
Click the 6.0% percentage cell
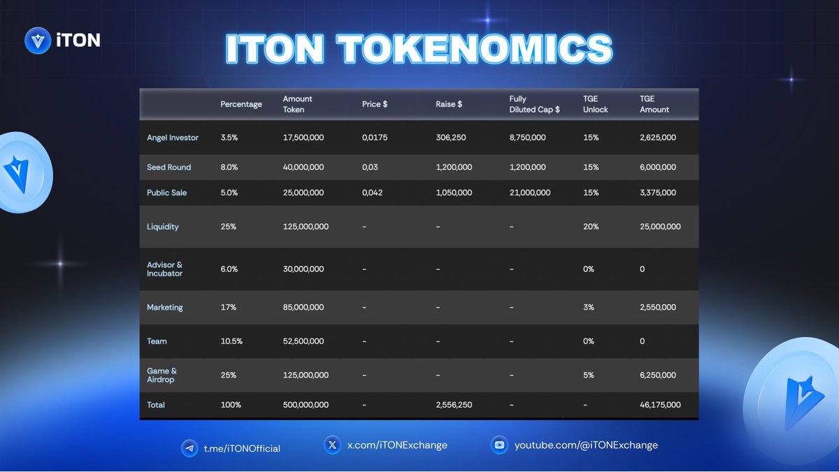pyautogui.click(x=230, y=269)
